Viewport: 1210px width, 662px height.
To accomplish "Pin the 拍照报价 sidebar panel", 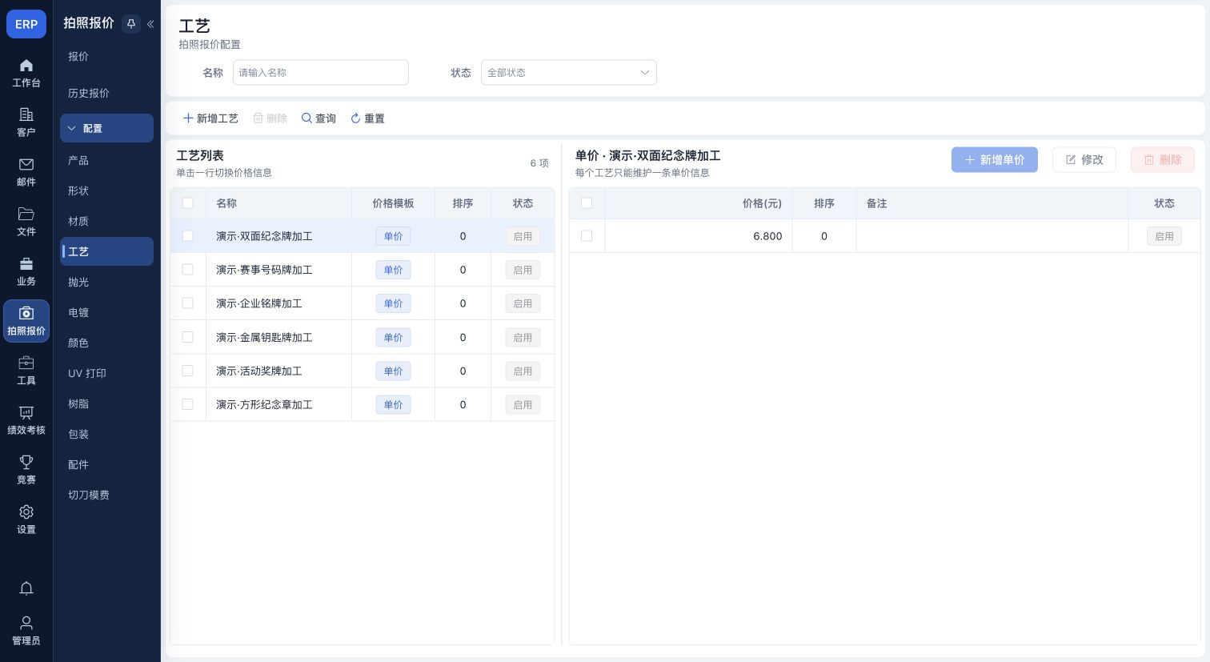I will [x=131, y=24].
